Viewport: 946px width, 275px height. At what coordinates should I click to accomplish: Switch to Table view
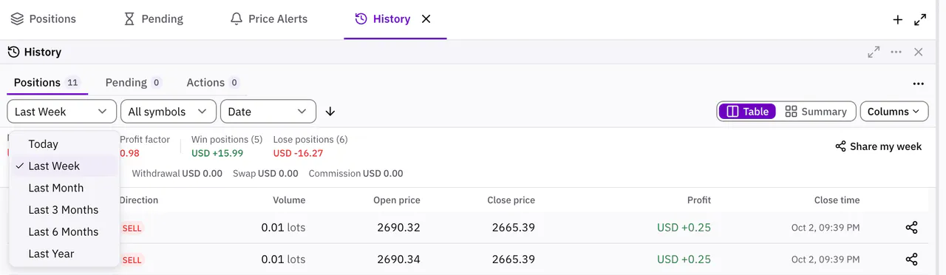click(x=747, y=112)
